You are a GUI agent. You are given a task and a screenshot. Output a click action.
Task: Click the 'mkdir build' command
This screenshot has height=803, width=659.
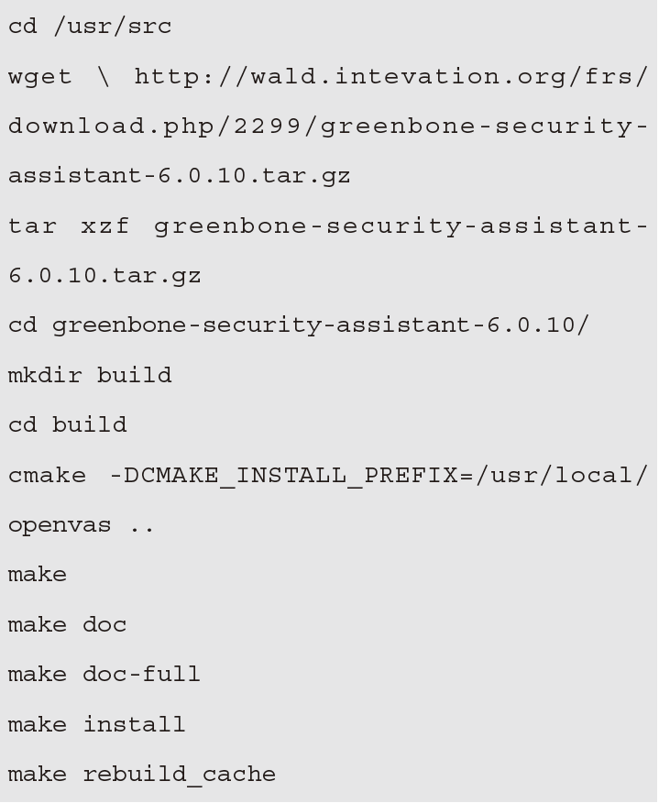click(90, 376)
